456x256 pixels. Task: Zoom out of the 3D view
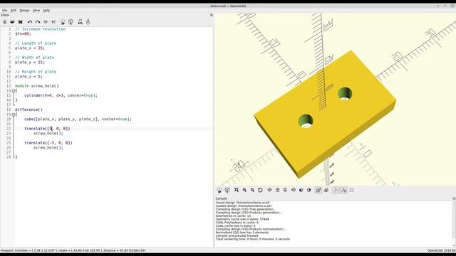point(252,190)
